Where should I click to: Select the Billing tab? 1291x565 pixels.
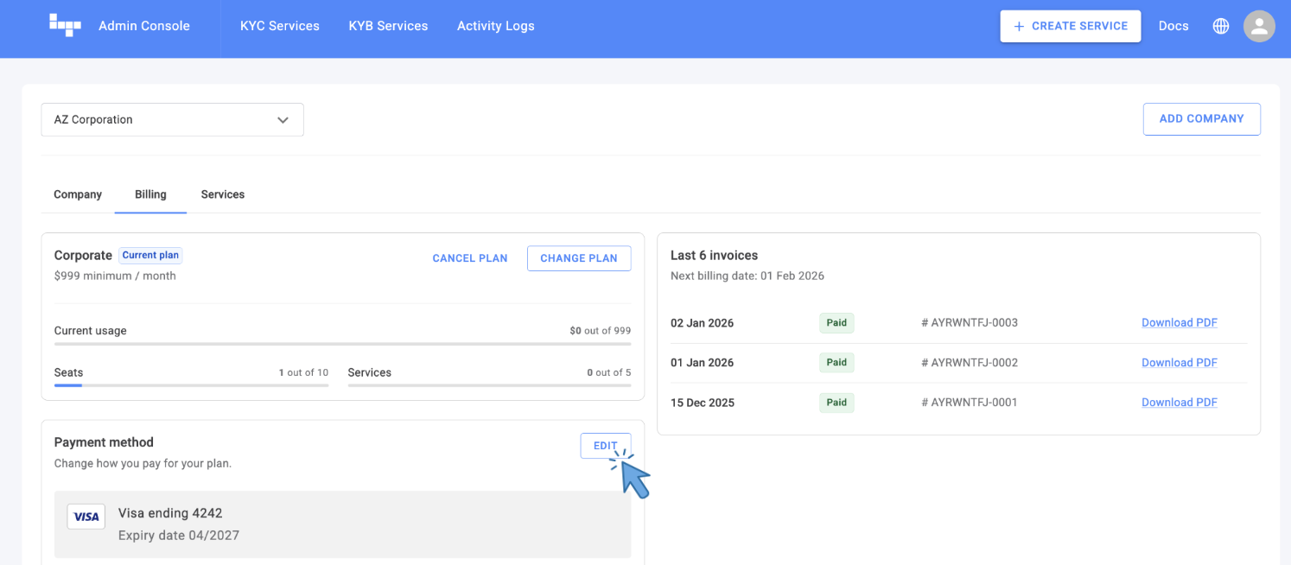[x=150, y=194]
